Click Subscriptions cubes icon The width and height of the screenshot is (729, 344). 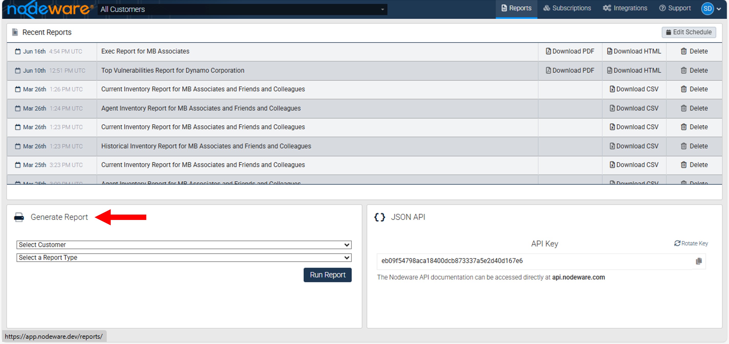(546, 8)
